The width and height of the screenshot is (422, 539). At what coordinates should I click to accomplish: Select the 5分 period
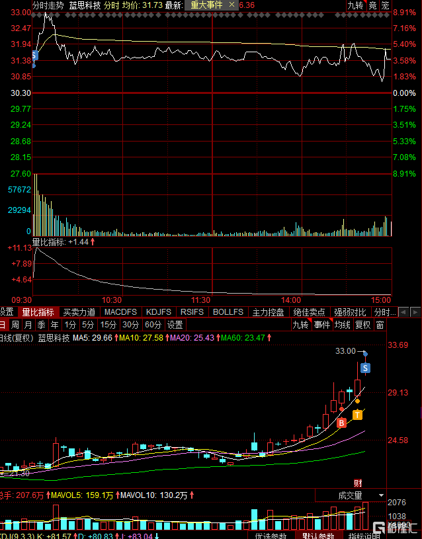(88, 325)
